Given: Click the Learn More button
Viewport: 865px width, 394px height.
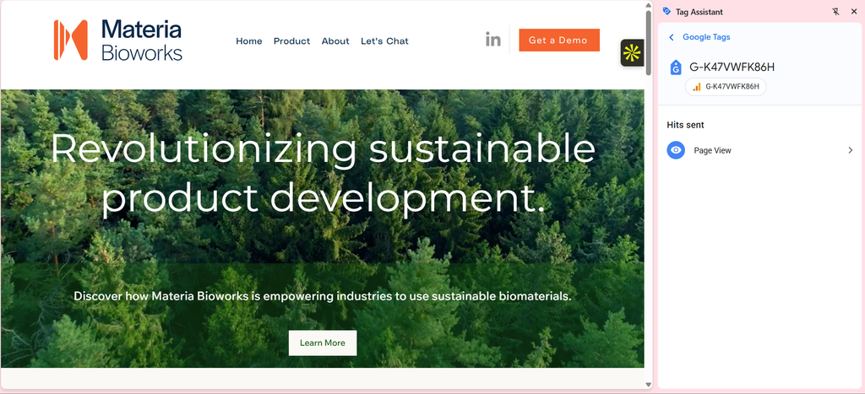Looking at the screenshot, I should click(x=323, y=343).
